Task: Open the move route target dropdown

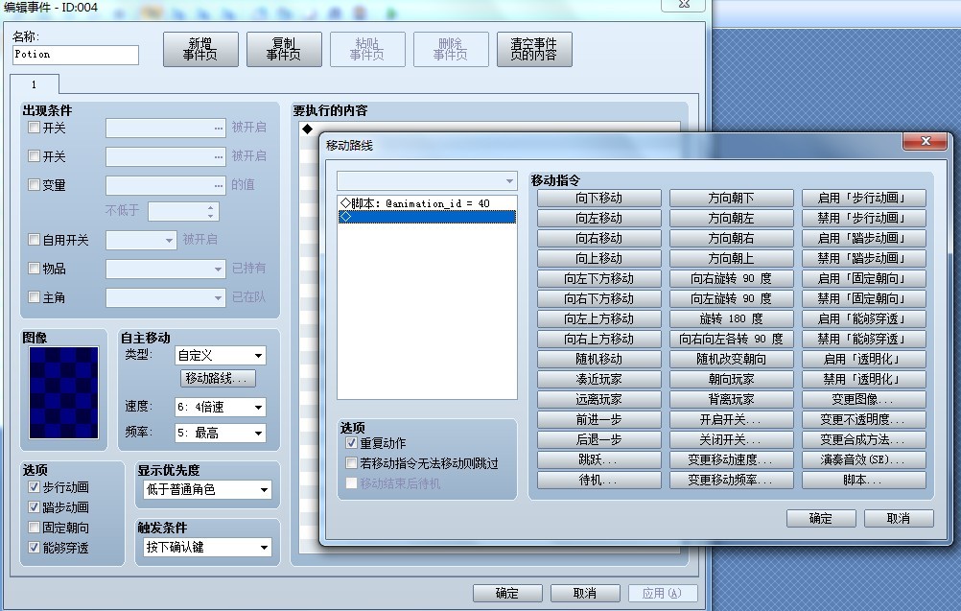Action: (427, 180)
